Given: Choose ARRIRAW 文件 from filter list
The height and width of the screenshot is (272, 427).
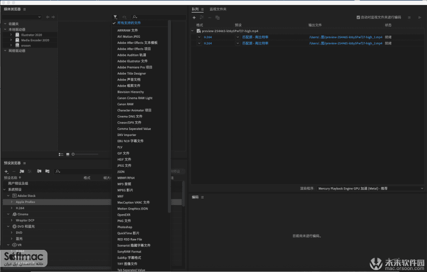Looking at the screenshot, I should [127, 30].
